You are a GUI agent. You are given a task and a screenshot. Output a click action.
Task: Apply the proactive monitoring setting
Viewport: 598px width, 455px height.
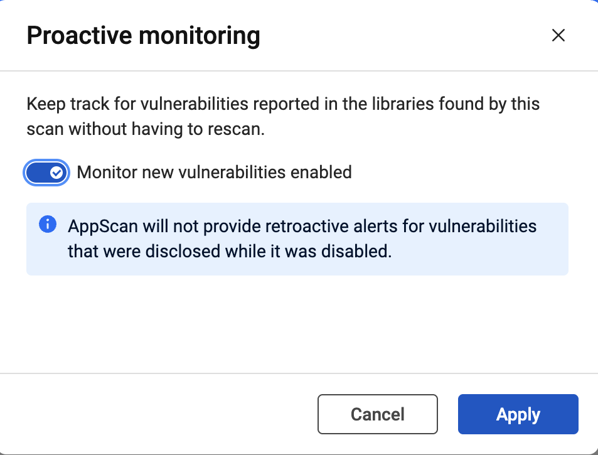click(518, 414)
